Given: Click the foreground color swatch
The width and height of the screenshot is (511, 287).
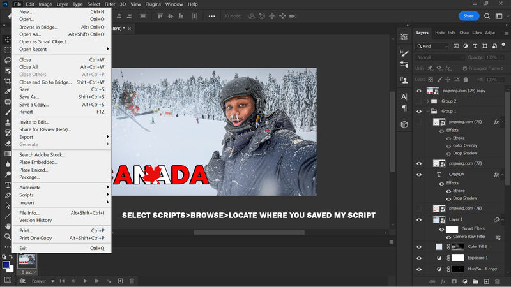Looking at the screenshot, I should point(6,264).
